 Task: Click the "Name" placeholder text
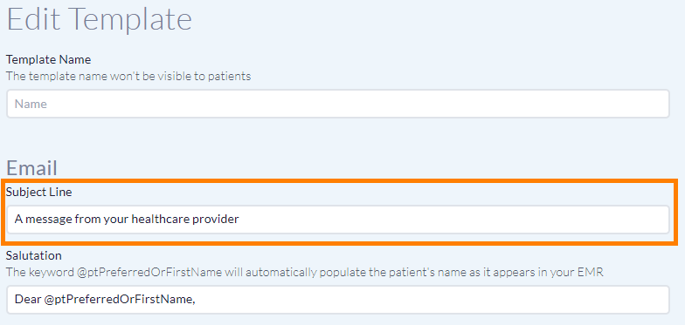point(31,105)
